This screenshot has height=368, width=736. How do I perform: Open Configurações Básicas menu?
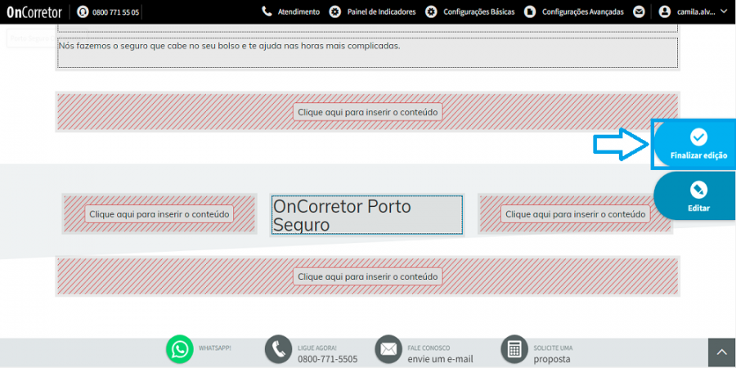(478, 12)
